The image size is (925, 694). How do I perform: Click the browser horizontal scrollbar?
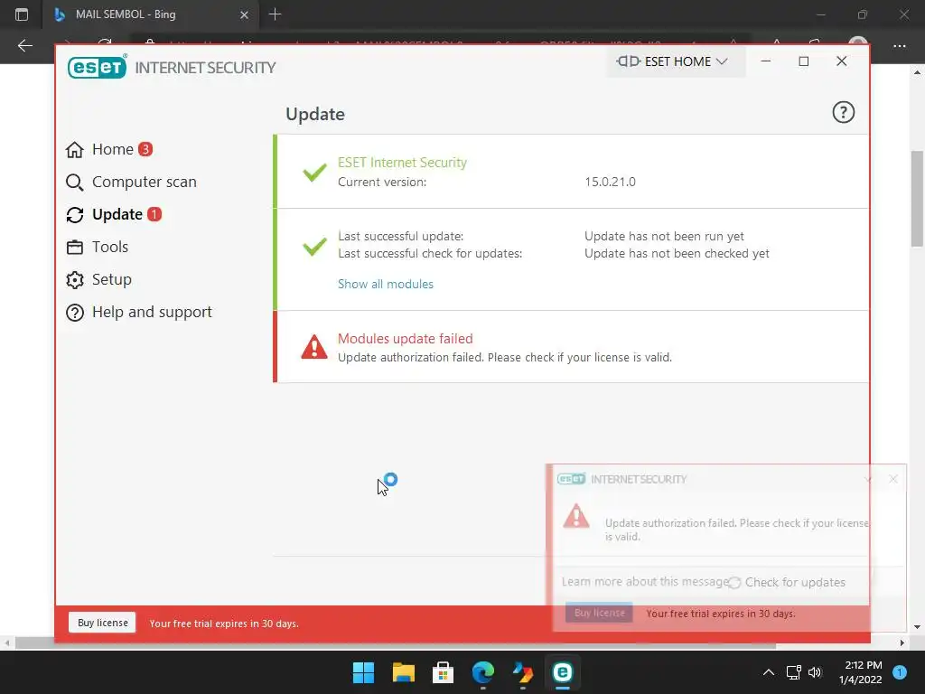click(x=396, y=642)
